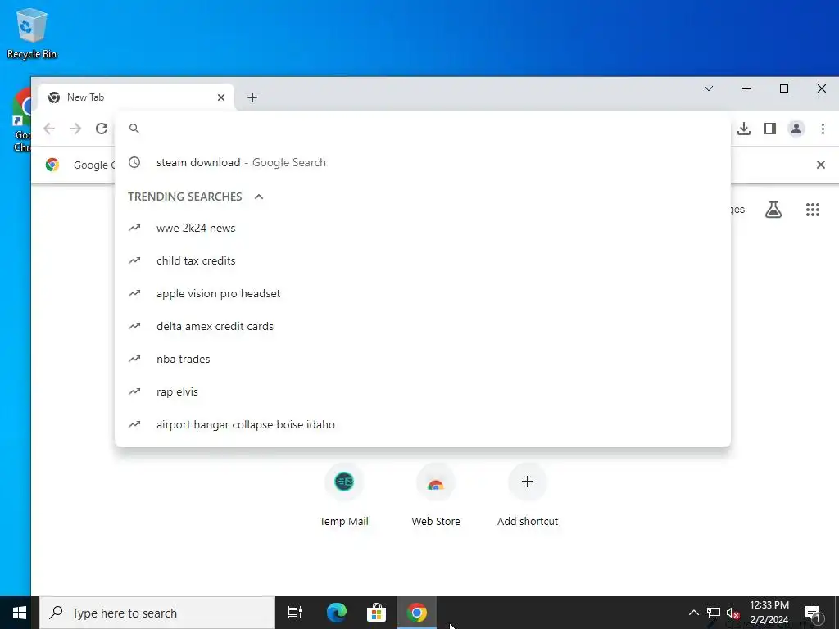Go back using the back arrow
This screenshot has width=839, height=629.
(49, 129)
